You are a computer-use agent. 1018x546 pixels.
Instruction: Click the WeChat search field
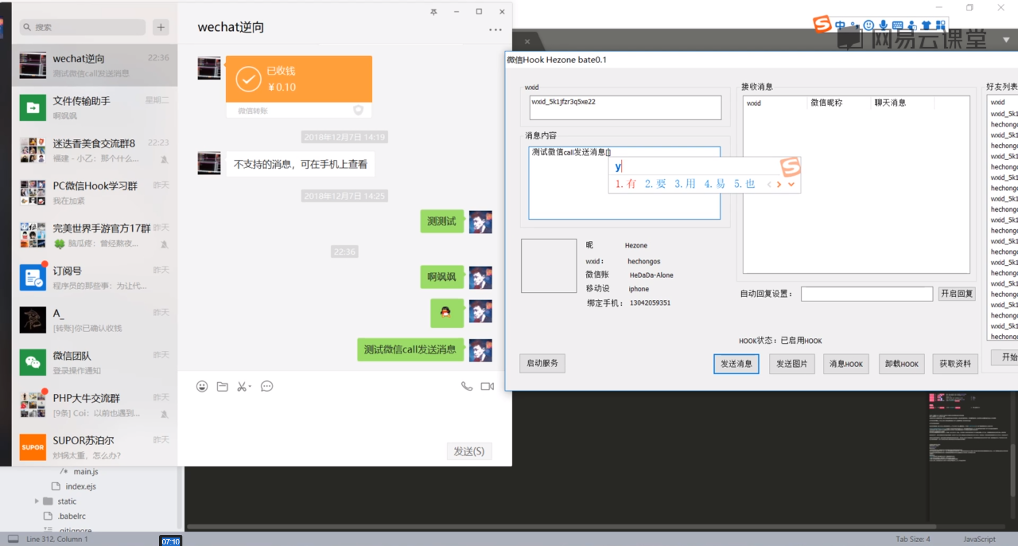83,27
